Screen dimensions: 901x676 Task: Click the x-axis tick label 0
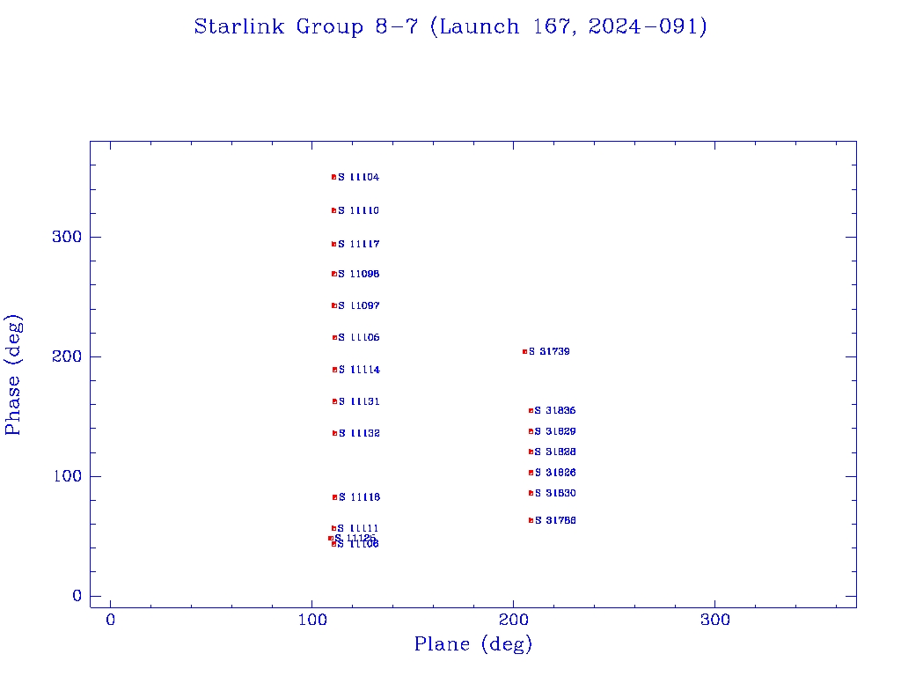point(110,620)
